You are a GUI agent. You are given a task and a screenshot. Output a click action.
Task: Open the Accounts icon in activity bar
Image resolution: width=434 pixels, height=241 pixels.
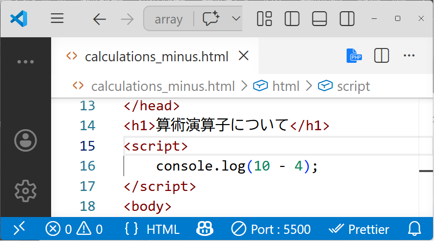coord(26,140)
